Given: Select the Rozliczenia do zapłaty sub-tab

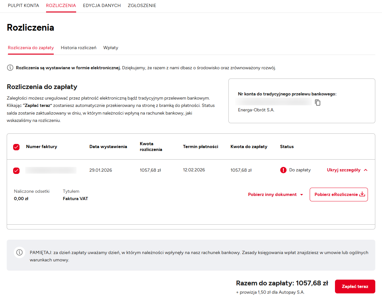Looking at the screenshot, I should click(x=31, y=48).
